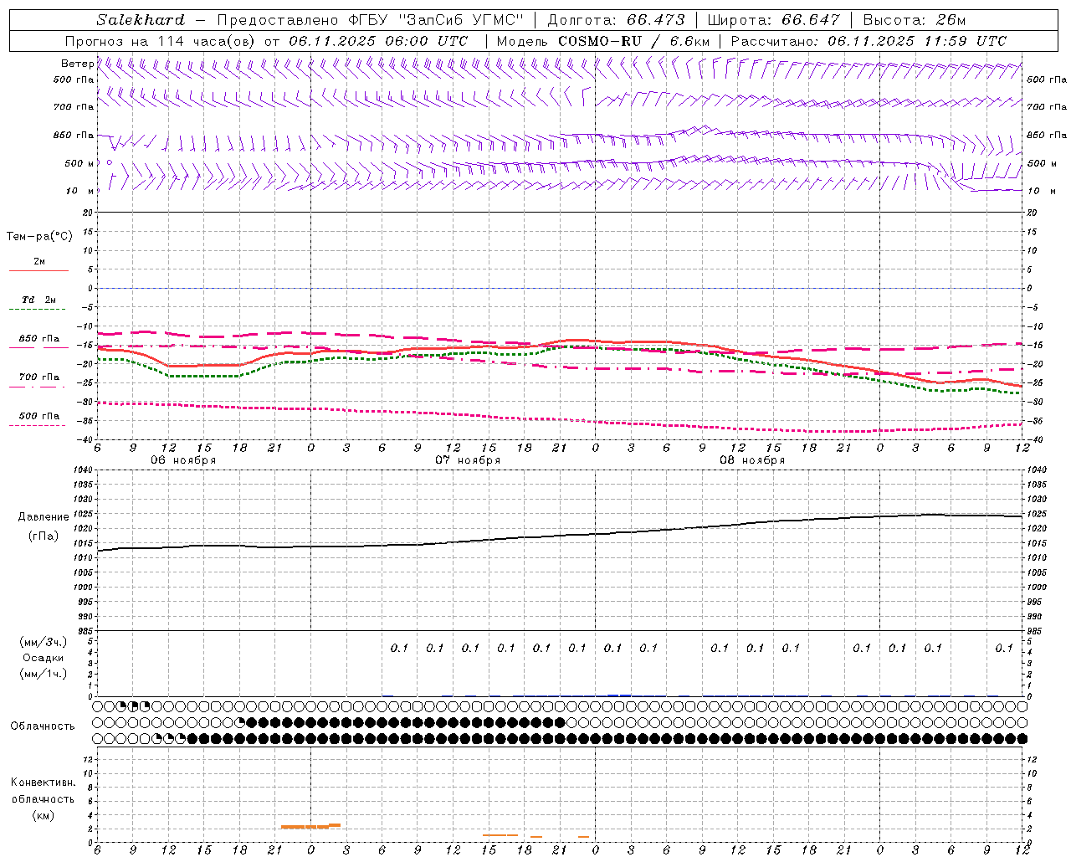Click 'Предоставлено ФГБУ "ЗапСиб УГМС"' provider text

371,20
